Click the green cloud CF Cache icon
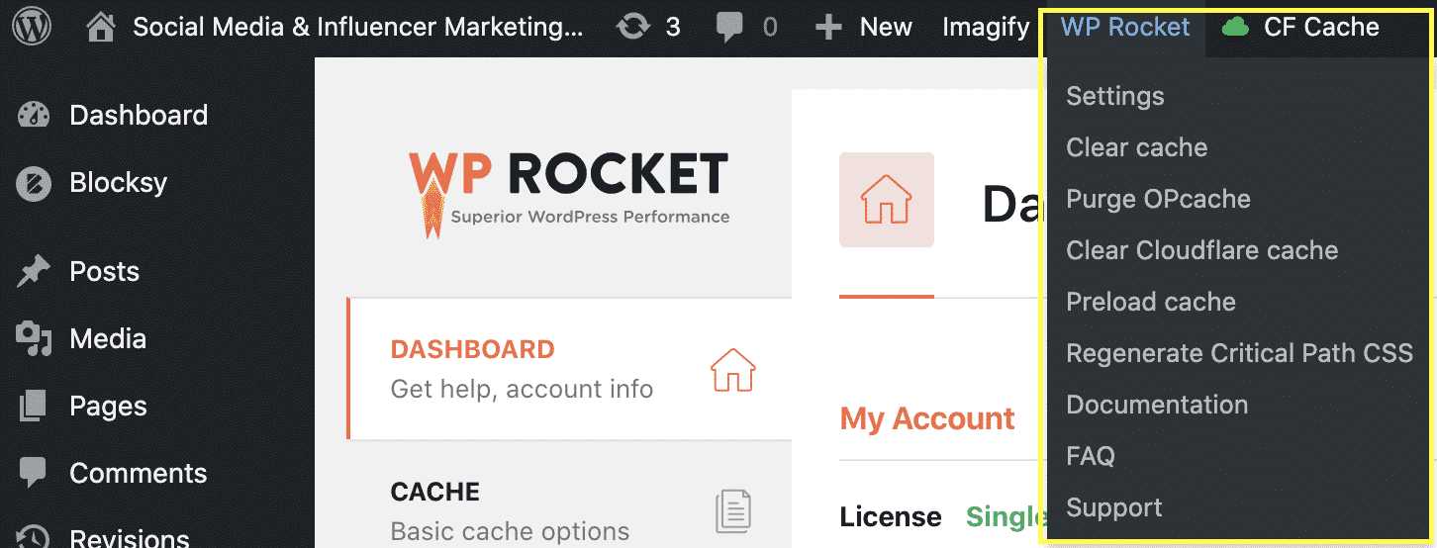 pos(1235,28)
